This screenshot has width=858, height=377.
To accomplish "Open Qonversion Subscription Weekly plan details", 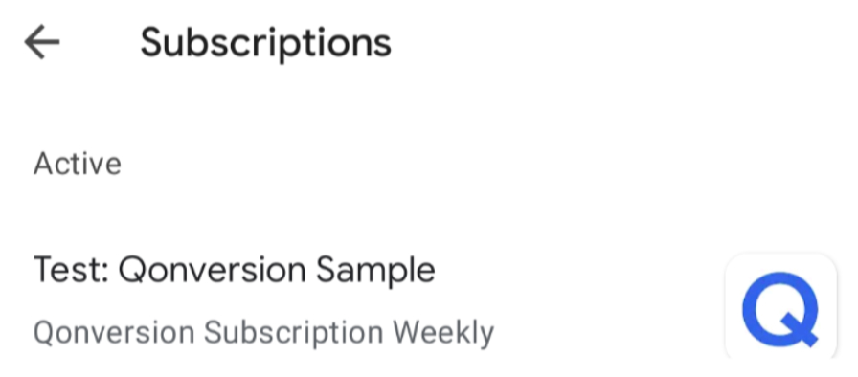I will 263,333.
